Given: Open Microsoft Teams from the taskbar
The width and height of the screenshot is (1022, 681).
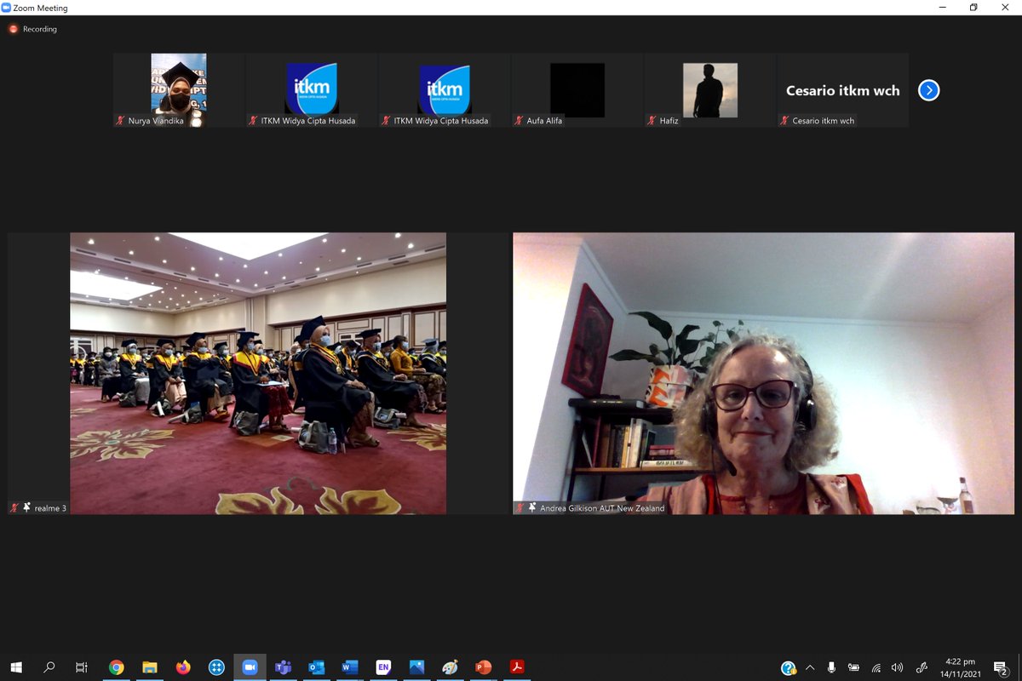Looking at the screenshot, I should pos(283,667).
